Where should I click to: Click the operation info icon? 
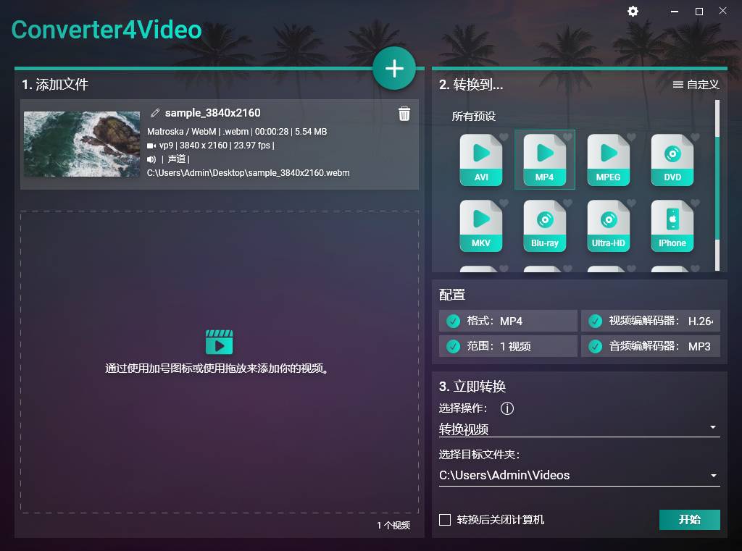507,408
